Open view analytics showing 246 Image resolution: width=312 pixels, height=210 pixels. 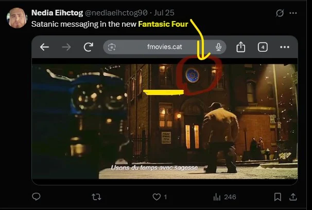click(224, 197)
